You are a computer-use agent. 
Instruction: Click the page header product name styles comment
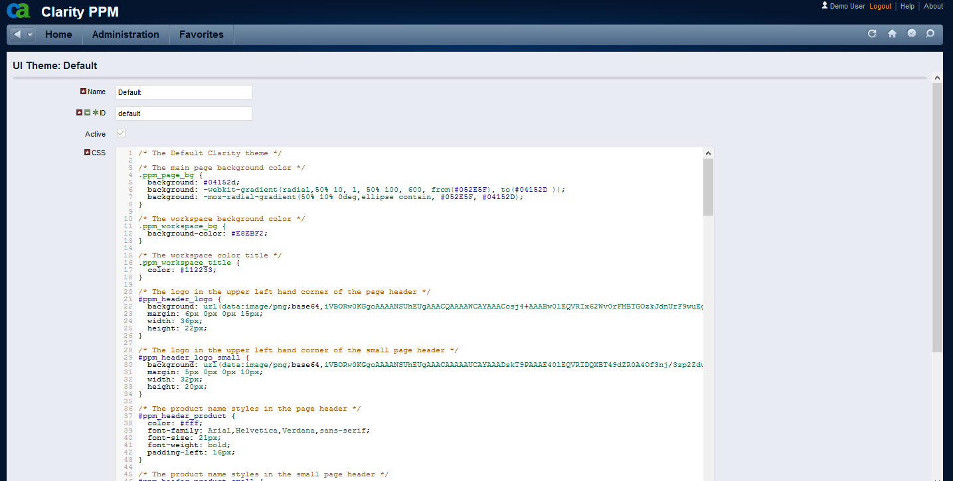coord(249,409)
